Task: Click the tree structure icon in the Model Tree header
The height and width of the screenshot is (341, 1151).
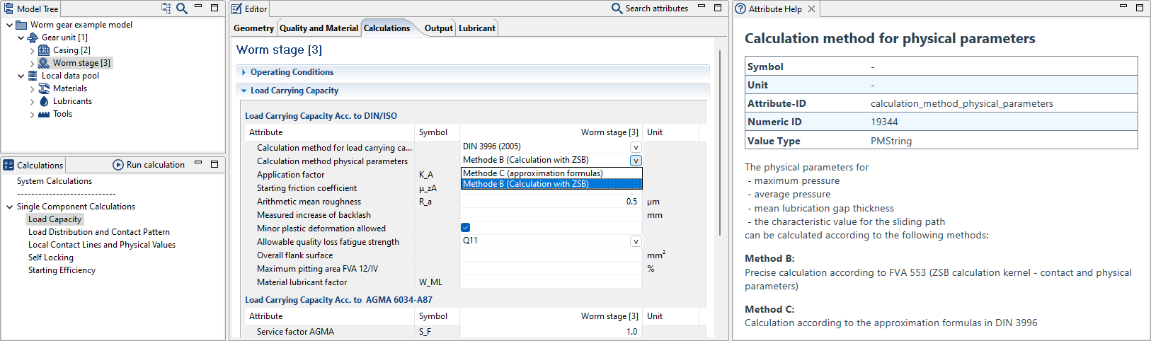Action: click(166, 8)
